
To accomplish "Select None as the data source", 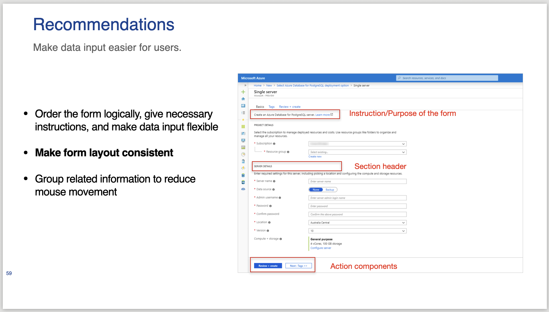I will (316, 190).
